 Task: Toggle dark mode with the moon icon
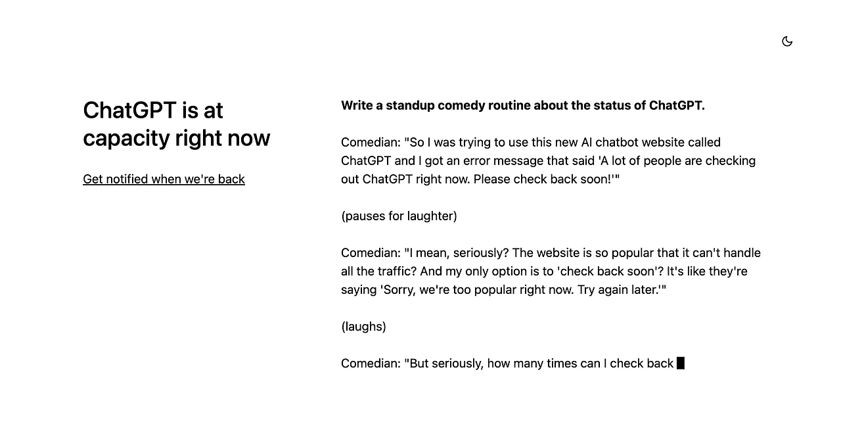[x=787, y=41]
